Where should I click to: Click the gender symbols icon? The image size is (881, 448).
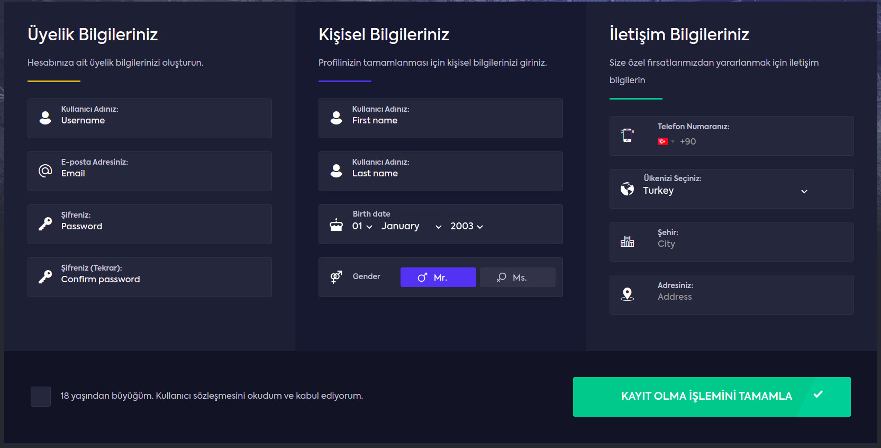coord(337,277)
